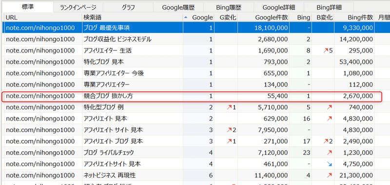Click B変化 up arrow in ブログ ライバルチェック row

(330, 153)
